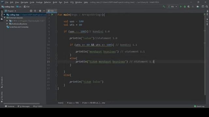The image size is (209, 117).
Task: Open the VCS menu
Action: (x=72, y=2)
